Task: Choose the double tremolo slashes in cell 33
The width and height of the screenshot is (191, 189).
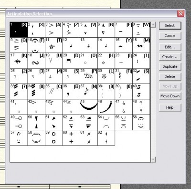Action: tap(19, 92)
